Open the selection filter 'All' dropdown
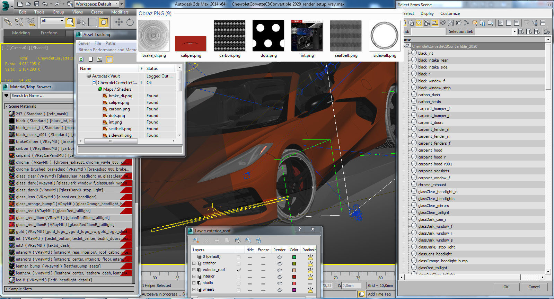The image size is (554, 299). point(52,21)
